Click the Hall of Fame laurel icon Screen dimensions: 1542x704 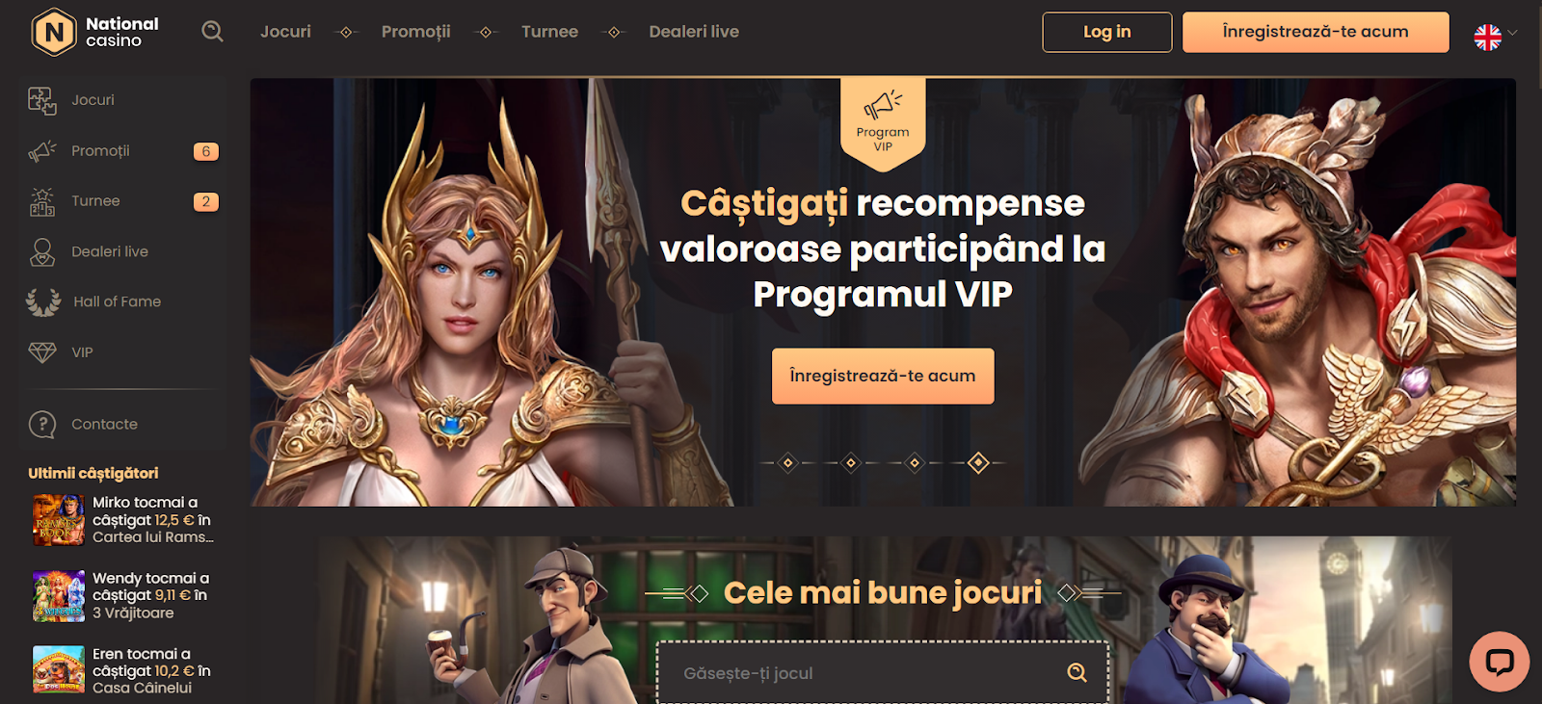pyautogui.click(x=43, y=302)
